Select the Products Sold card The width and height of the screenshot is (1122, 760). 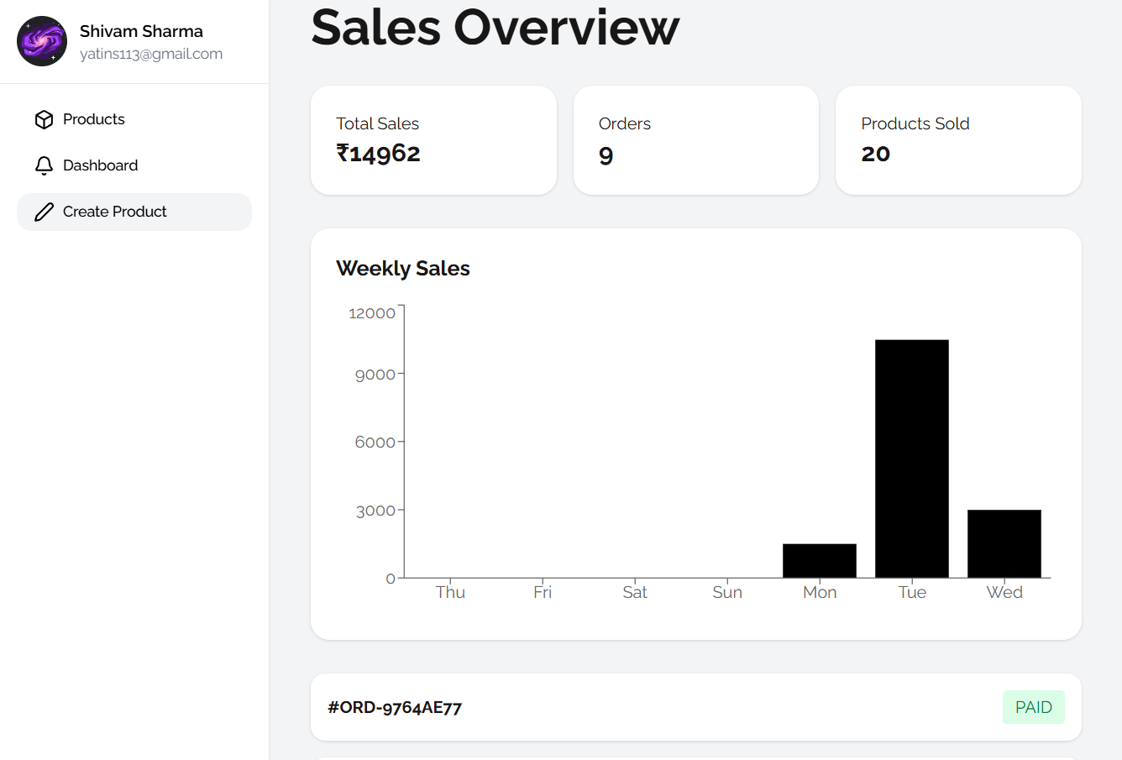[958, 140]
